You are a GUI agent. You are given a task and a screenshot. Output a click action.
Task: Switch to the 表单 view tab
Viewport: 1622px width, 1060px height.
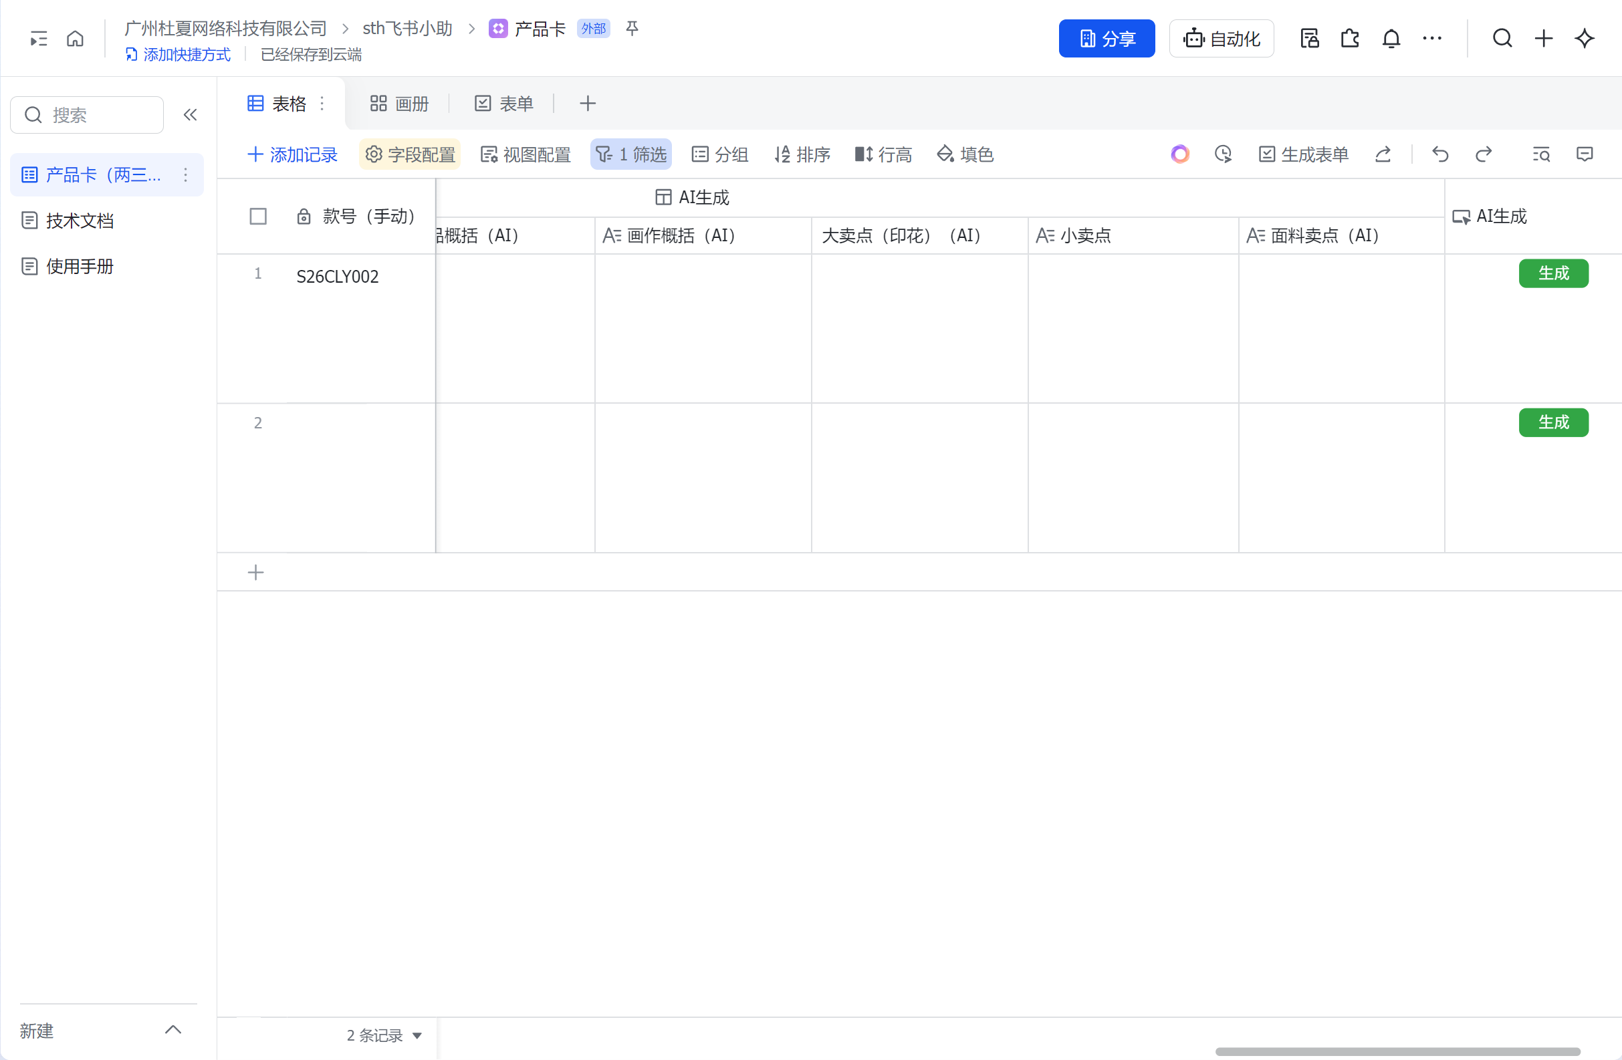503,104
